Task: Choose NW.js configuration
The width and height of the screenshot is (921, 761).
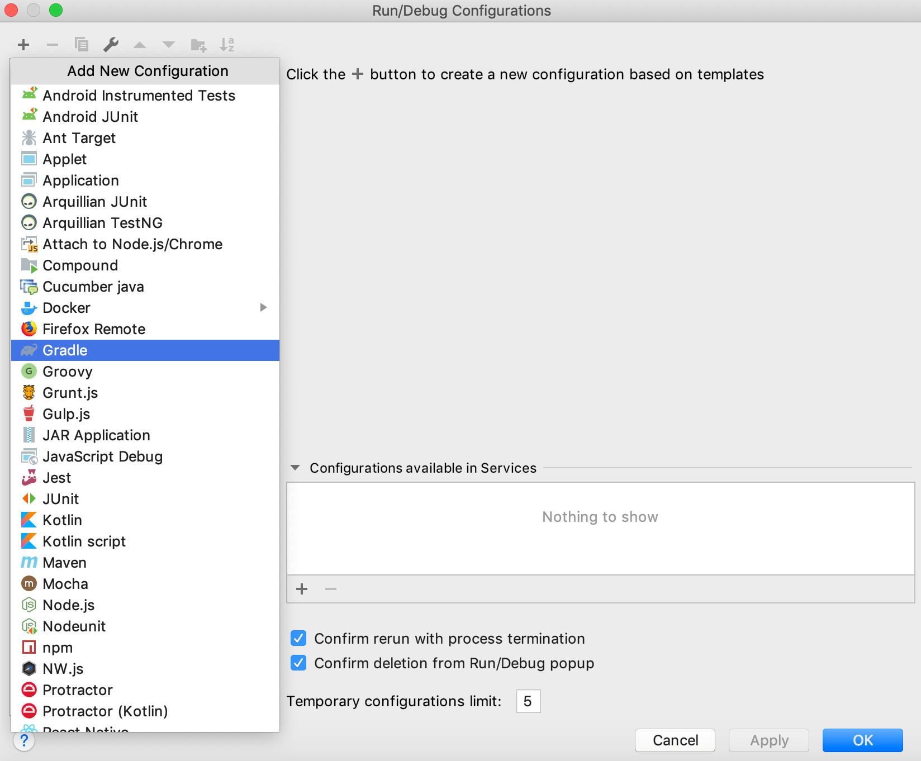Action: tap(145, 669)
